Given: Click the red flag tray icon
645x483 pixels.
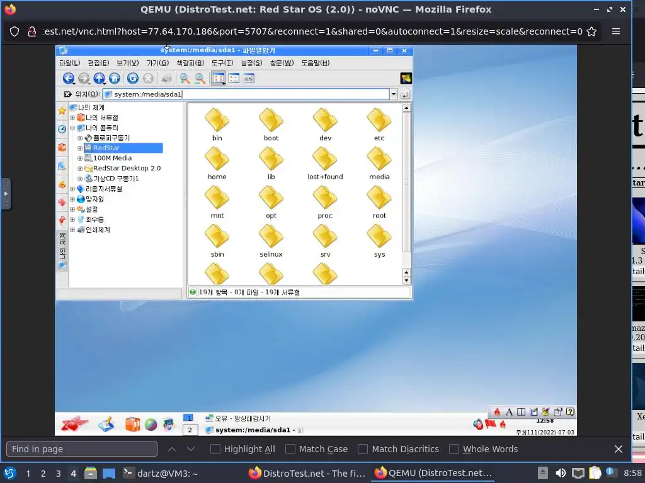Looking at the screenshot, I should tap(490, 423).
